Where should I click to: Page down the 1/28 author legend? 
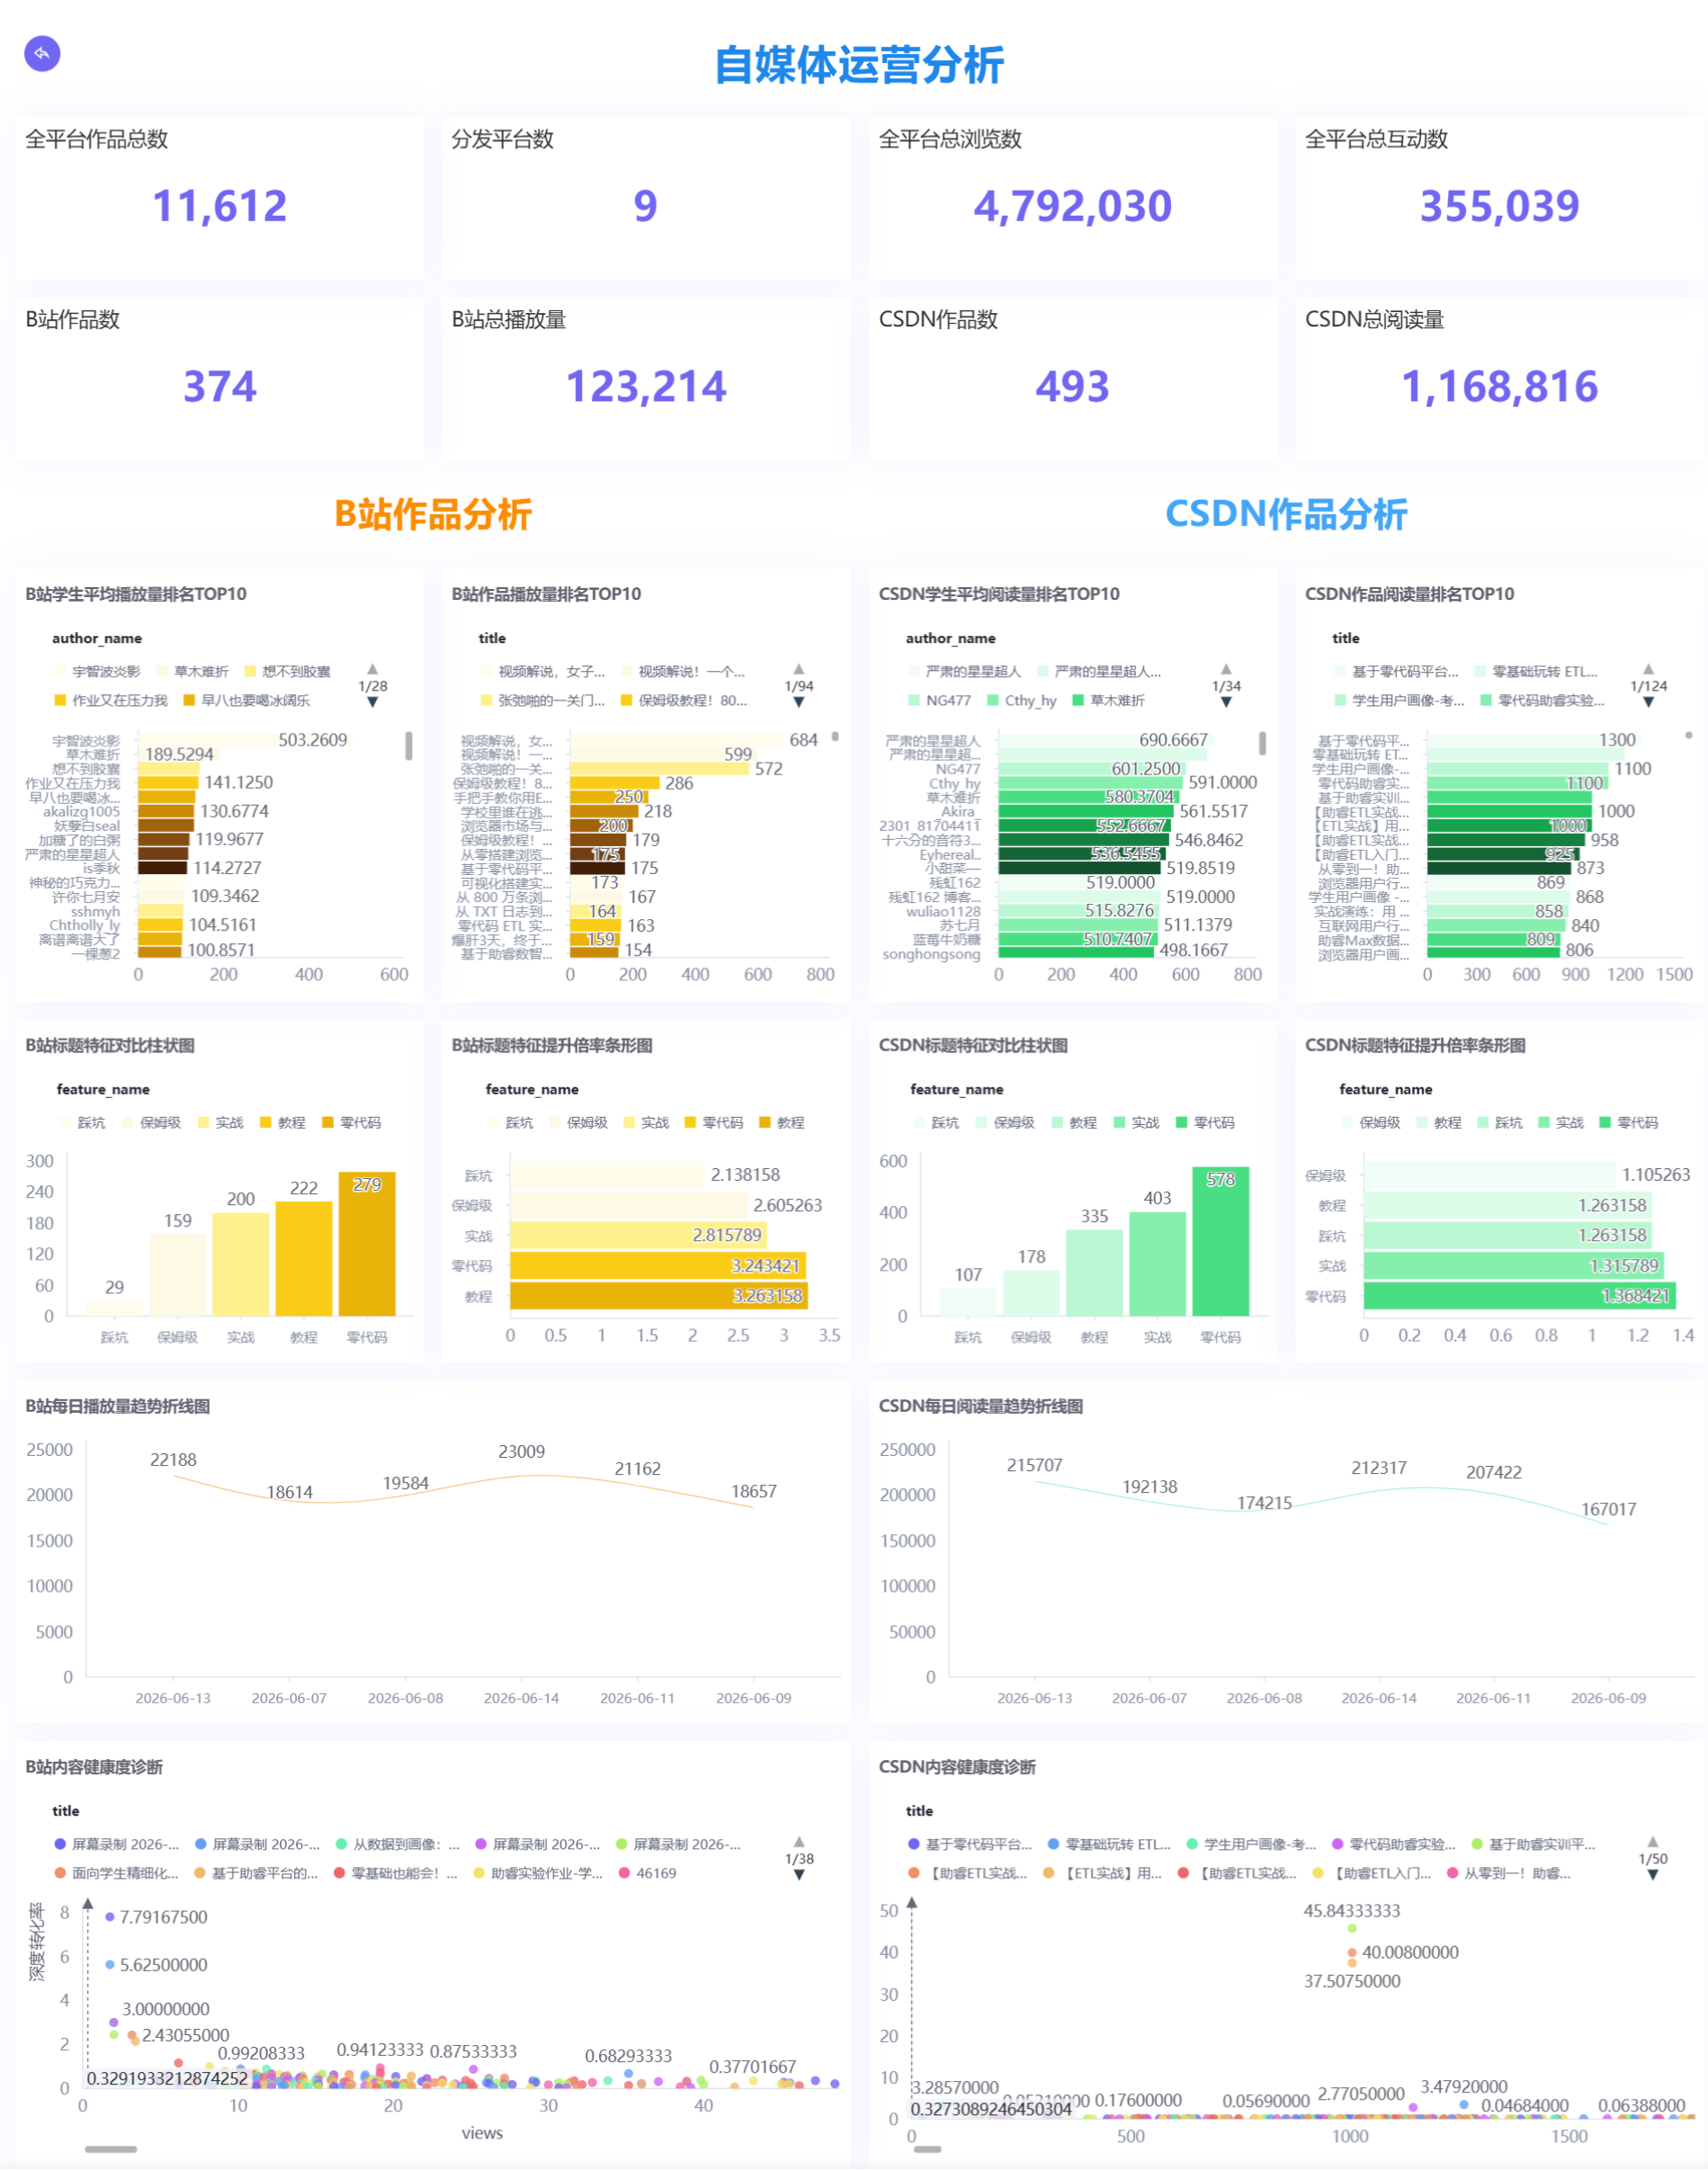point(372,702)
